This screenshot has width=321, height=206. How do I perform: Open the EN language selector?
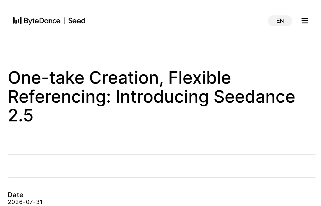point(280,21)
